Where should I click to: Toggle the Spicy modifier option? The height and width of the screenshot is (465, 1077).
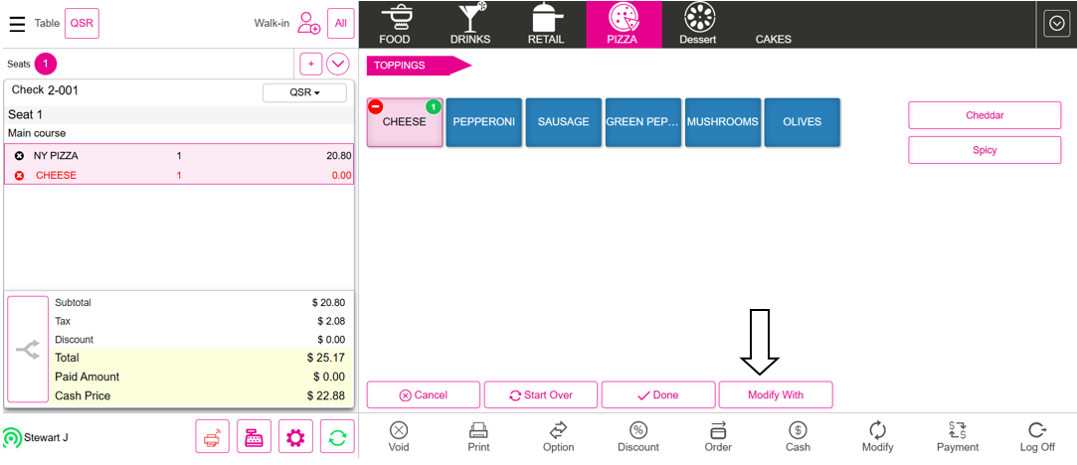point(984,150)
